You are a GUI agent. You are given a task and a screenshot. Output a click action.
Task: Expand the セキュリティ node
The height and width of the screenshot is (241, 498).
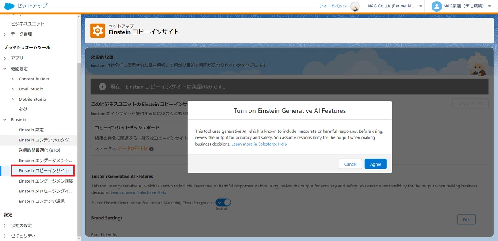[5, 236]
